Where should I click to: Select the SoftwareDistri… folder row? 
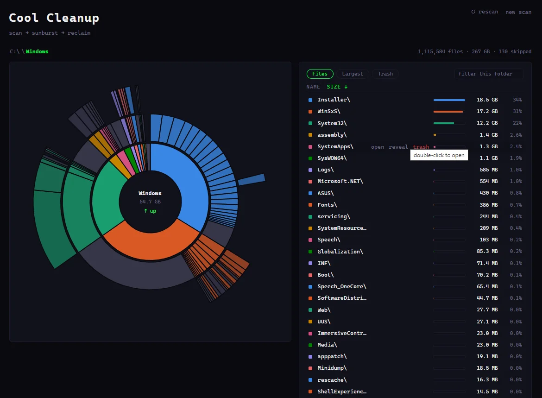point(415,298)
